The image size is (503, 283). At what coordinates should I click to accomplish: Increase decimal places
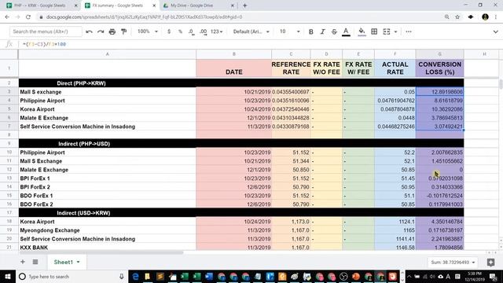pos(203,31)
